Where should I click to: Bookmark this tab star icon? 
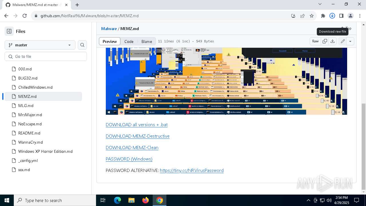pos(311,16)
